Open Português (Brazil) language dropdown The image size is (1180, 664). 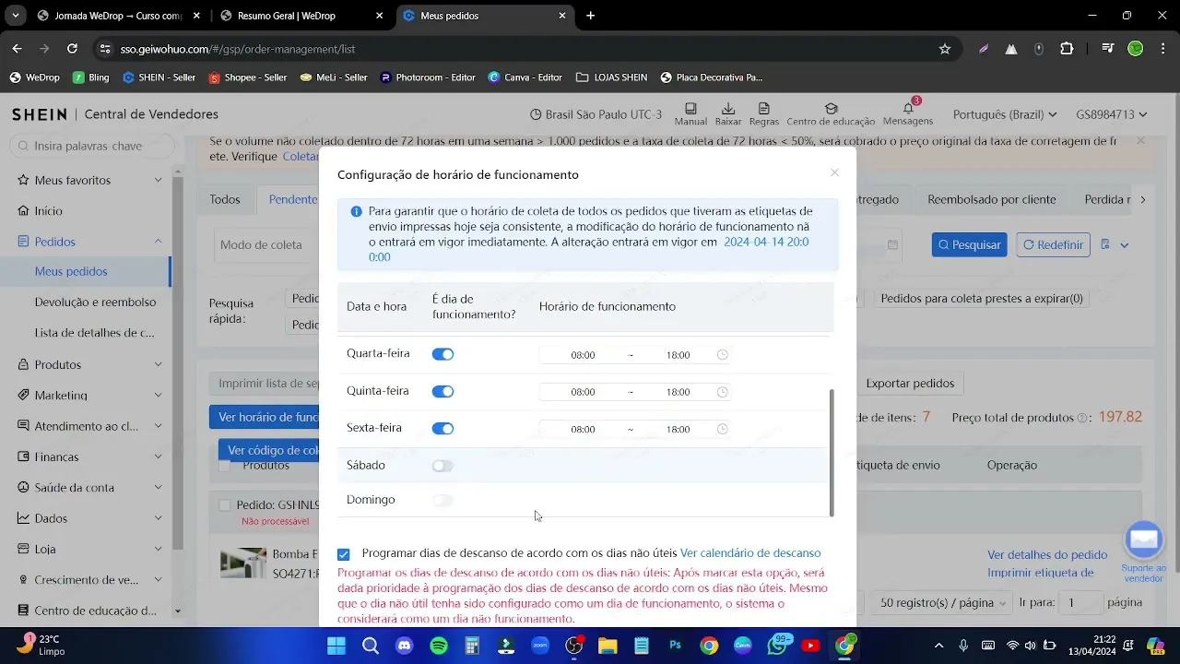pyautogui.click(x=1005, y=114)
